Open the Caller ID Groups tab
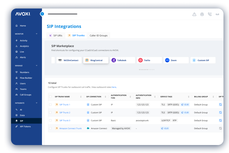229x153 pixels. (98, 35)
